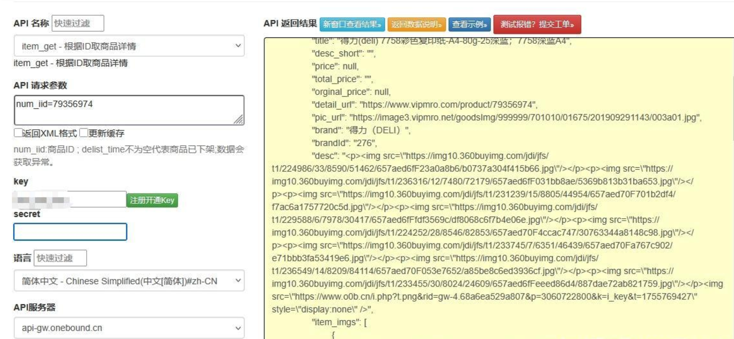
Task: Focus the secret input field
Action: pos(70,232)
